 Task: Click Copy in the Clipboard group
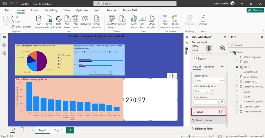point(15,22)
